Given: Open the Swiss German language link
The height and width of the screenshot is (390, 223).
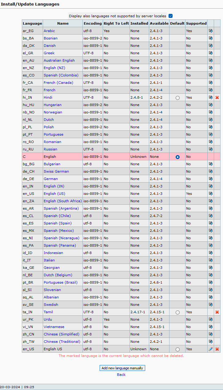Looking at the screenshot, I should coord(56,171).
